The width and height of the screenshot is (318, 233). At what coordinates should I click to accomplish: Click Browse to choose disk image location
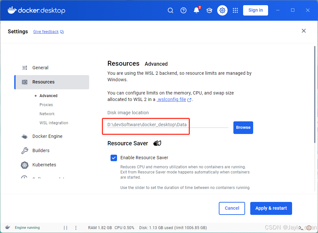243,128
